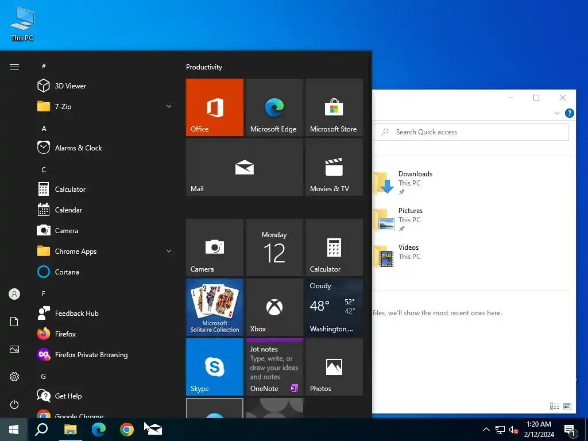Open the Camera tile
The height and width of the screenshot is (441, 588).
click(215, 247)
